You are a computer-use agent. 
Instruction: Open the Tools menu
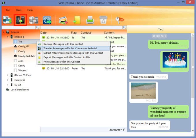pyautogui.click(x=18, y=10)
